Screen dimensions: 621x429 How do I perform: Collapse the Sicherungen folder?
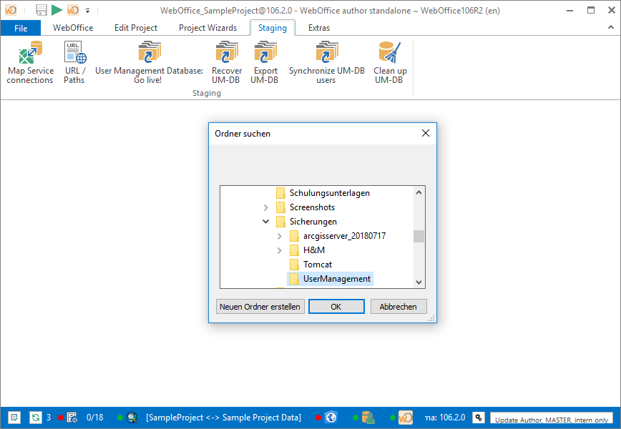click(x=265, y=221)
